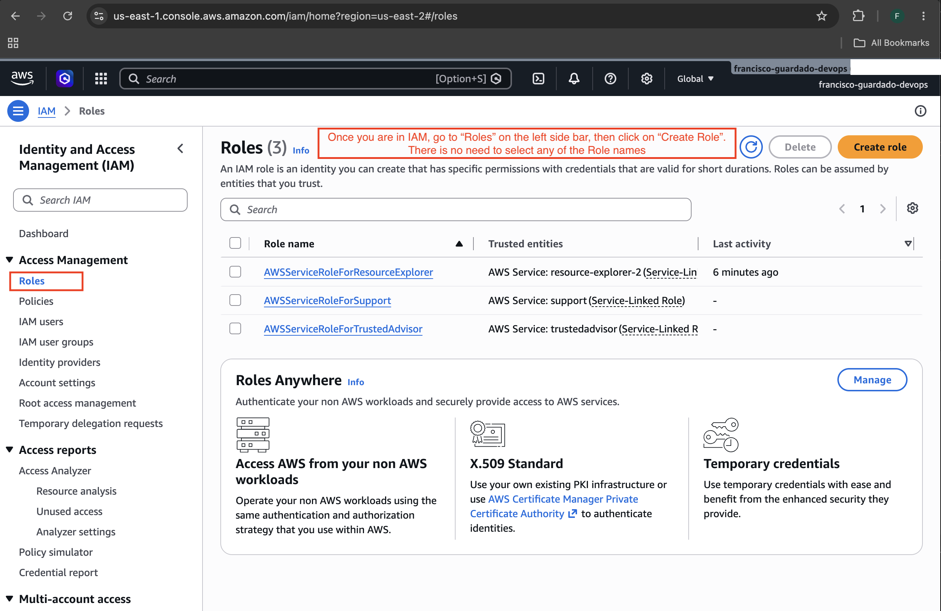Viewport: 941px width, 611px height.
Task: Open Dashboard in the IAM sidebar
Action: (x=44, y=233)
